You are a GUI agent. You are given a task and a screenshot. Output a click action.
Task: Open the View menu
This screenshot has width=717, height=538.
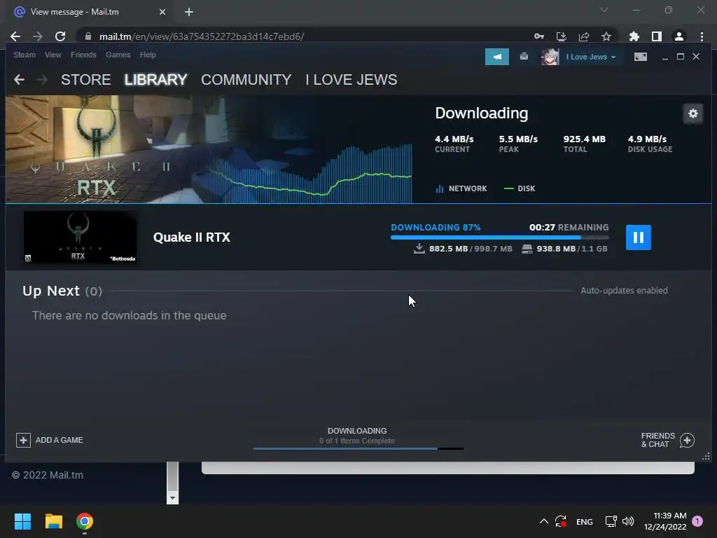click(x=53, y=55)
